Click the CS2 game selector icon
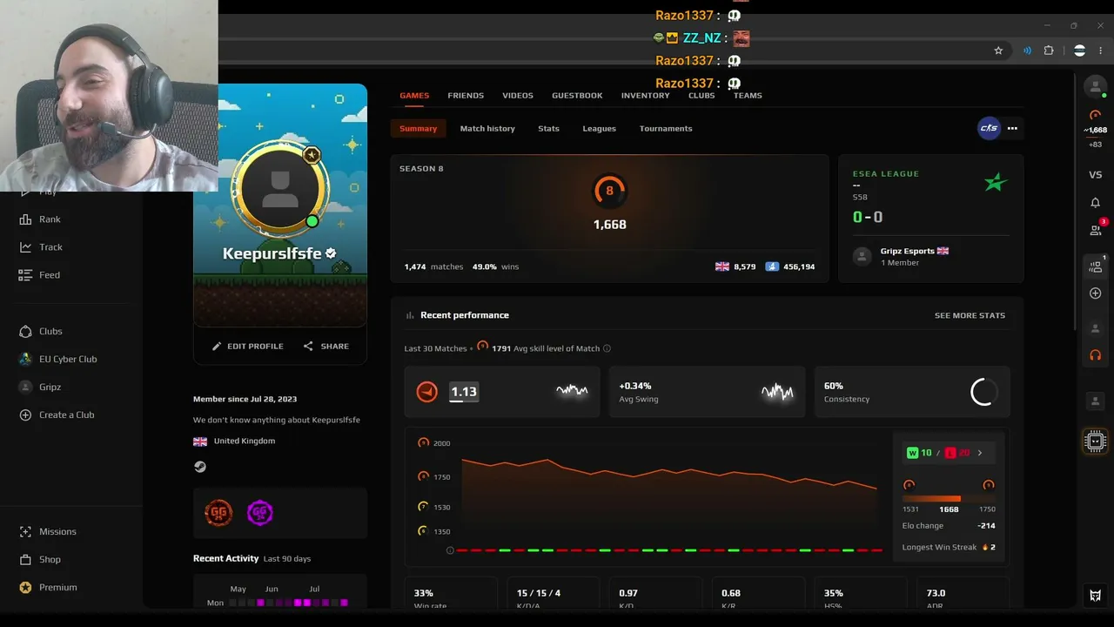Viewport: 1114px width, 627px height. click(989, 128)
